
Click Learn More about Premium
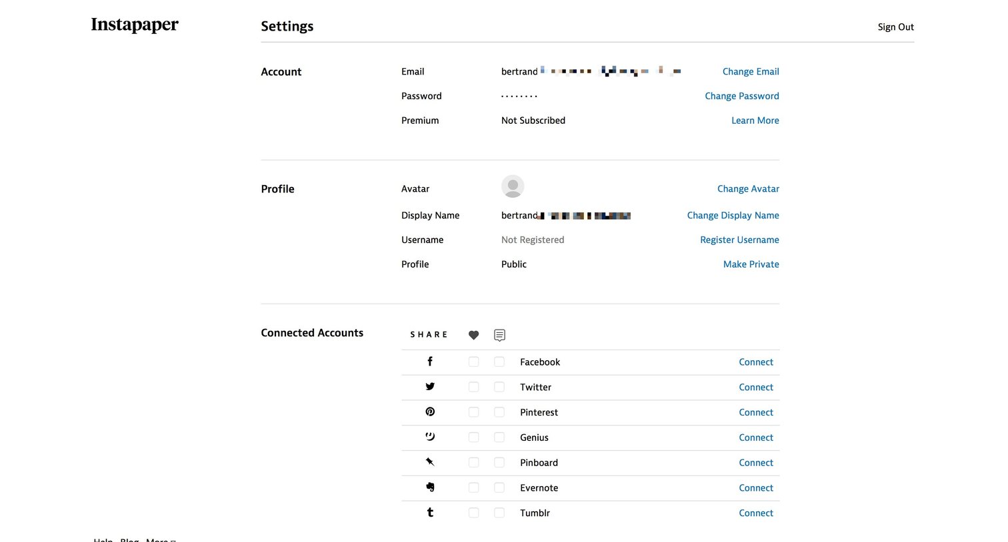(755, 121)
